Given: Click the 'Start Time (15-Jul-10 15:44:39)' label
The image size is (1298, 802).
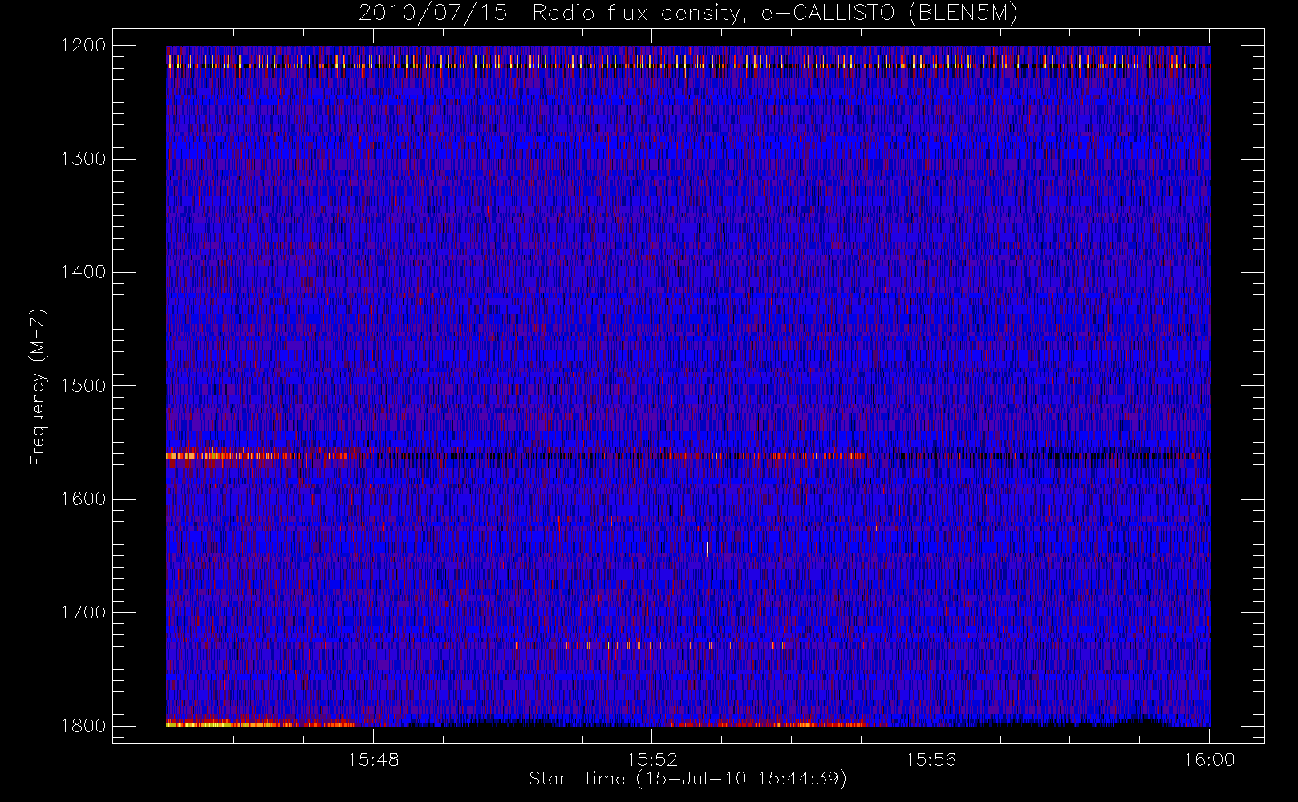Looking at the screenshot, I should [x=688, y=779].
